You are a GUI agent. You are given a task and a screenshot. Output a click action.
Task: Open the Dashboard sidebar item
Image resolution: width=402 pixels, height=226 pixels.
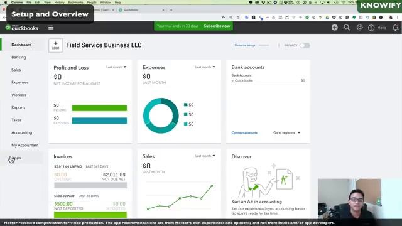(21, 45)
